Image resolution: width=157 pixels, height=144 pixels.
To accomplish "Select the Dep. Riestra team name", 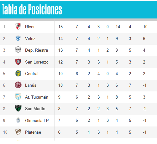I will pos(36,50).
